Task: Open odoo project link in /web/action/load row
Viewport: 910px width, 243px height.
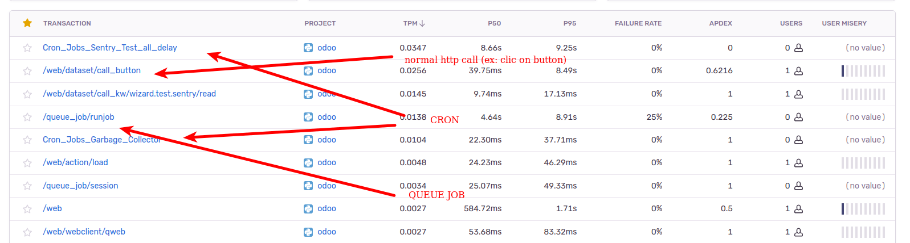Action: (327, 162)
